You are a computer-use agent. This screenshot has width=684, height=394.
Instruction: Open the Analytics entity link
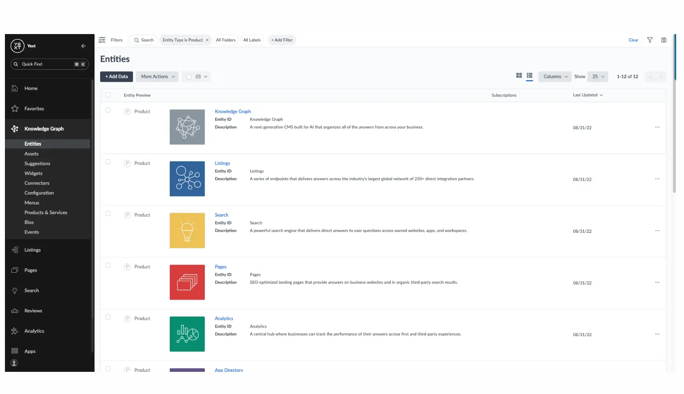(224, 318)
